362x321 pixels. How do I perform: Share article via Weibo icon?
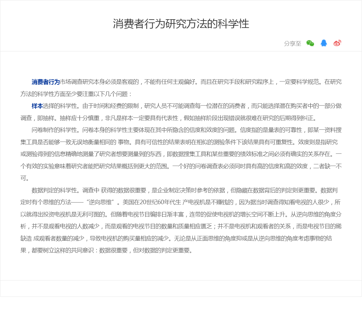(x=337, y=43)
